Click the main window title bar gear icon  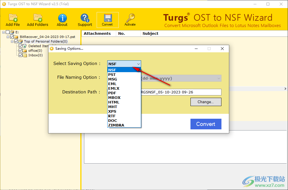tap(4, 4)
